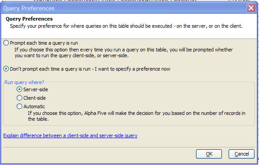Click the 'Prompt each time a query is run' label

[44, 43]
